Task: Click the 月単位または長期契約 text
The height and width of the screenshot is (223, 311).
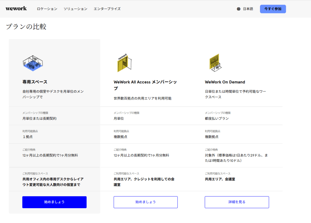Action: [39, 118]
